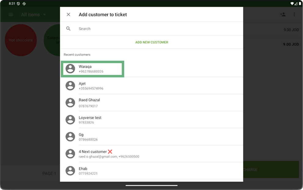Open the hamburger menu icon
303x190 pixels.
[11, 14]
